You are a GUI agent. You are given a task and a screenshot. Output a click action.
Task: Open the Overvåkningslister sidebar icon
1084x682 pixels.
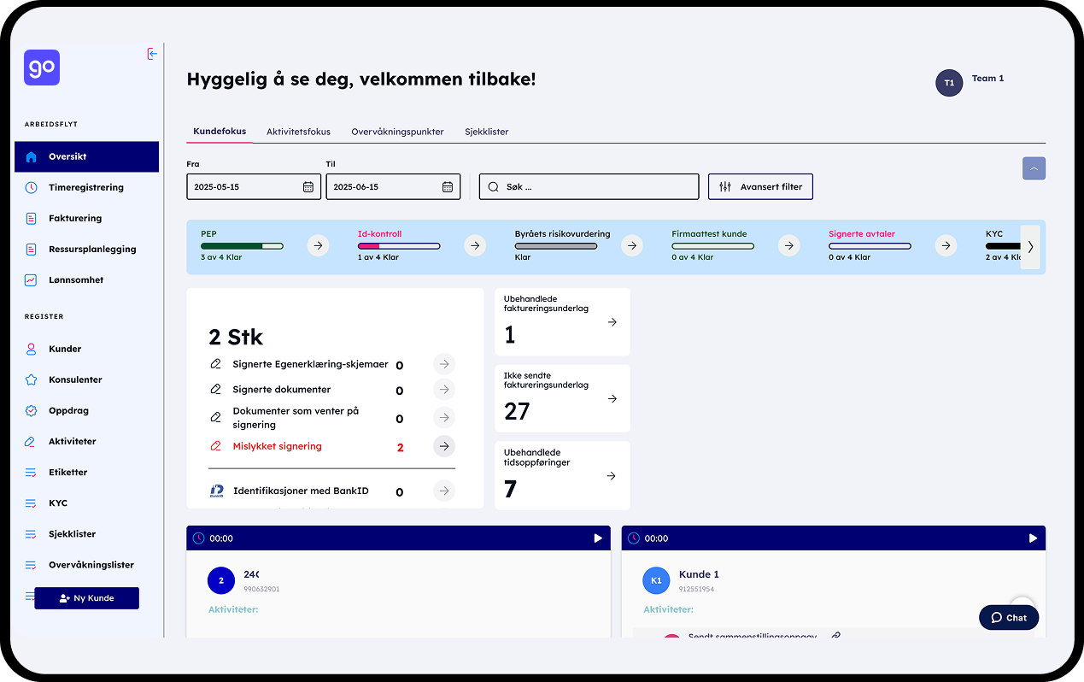(x=29, y=564)
